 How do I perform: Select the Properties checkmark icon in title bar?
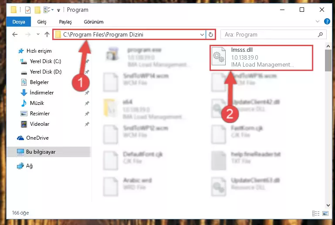(28, 10)
